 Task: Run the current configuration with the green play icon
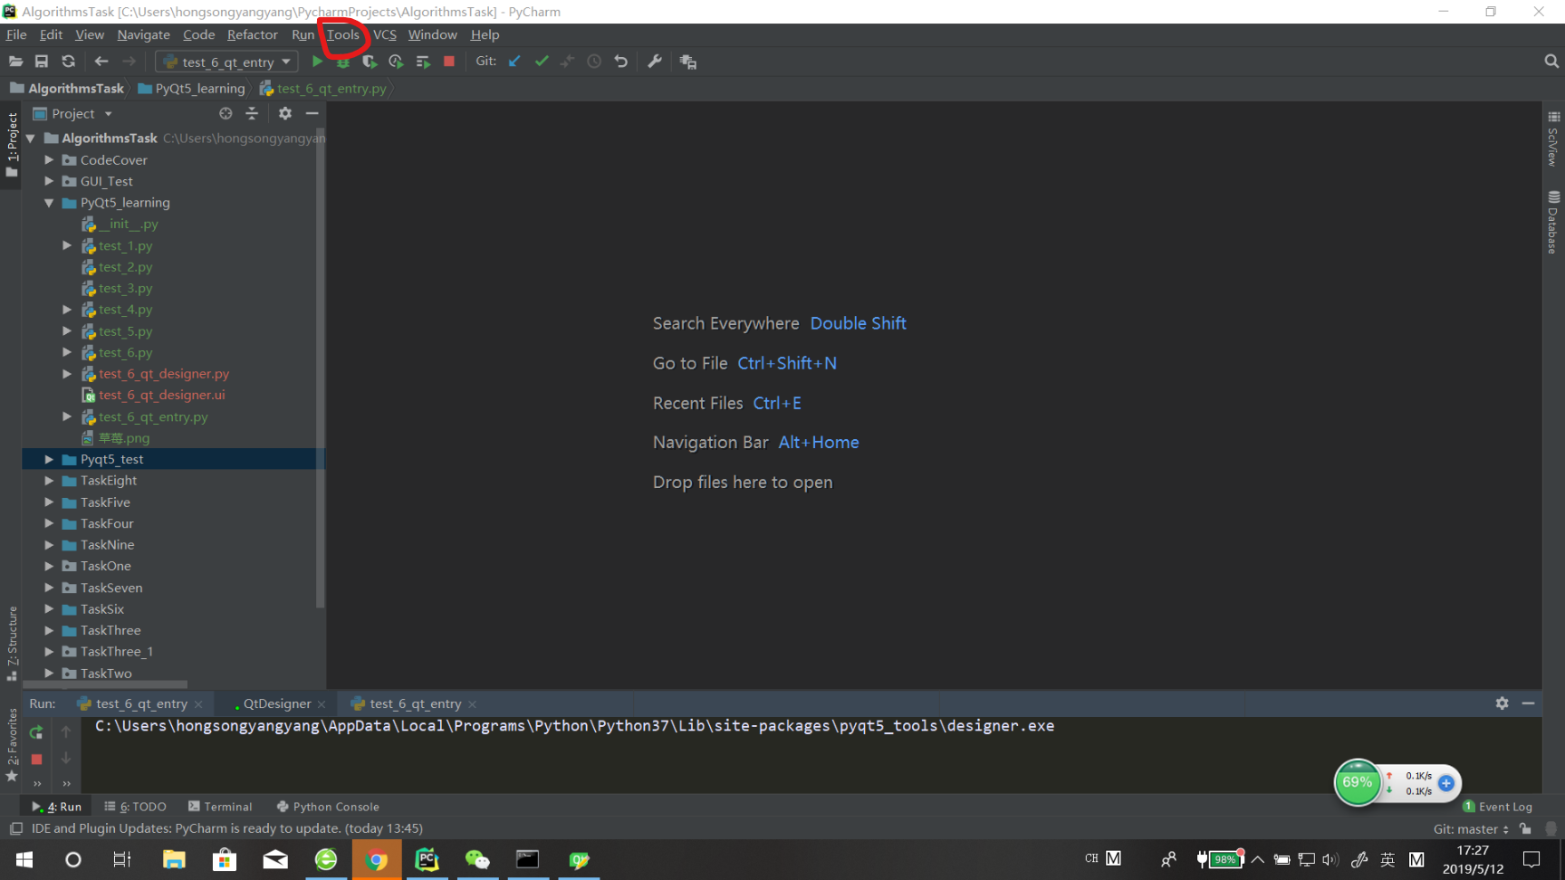(x=316, y=61)
